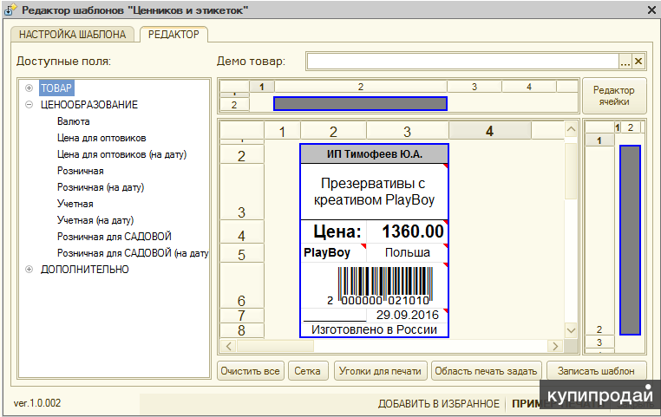Click Область печать задать button
This screenshot has height=417, width=661.
click(486, 371)
